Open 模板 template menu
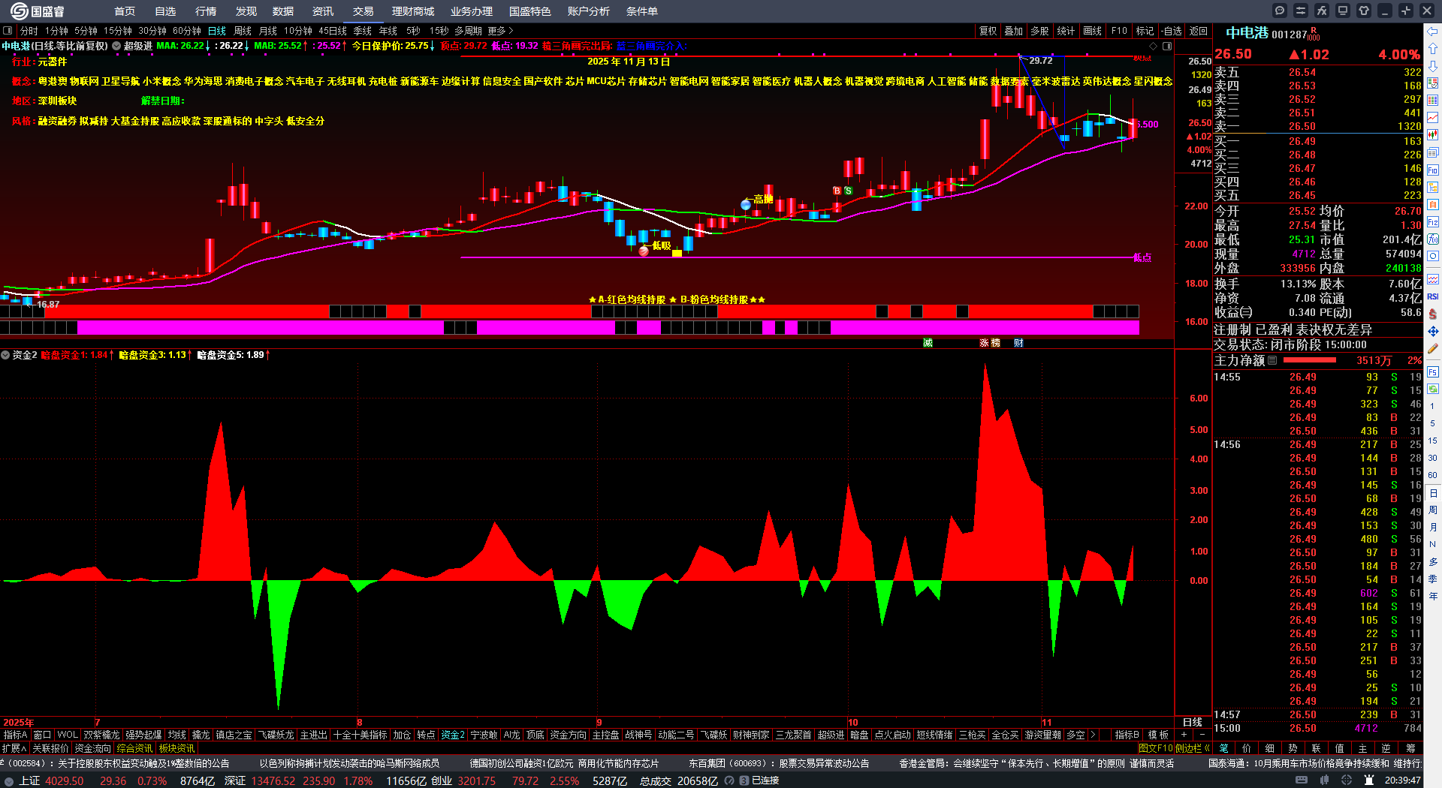This screenshot has height=788, width=1442. click(1158, 735)
